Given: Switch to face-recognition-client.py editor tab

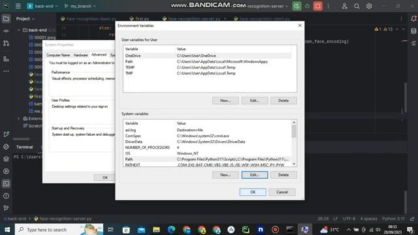Looking at the screenshot, I should (x=262, y=19).
